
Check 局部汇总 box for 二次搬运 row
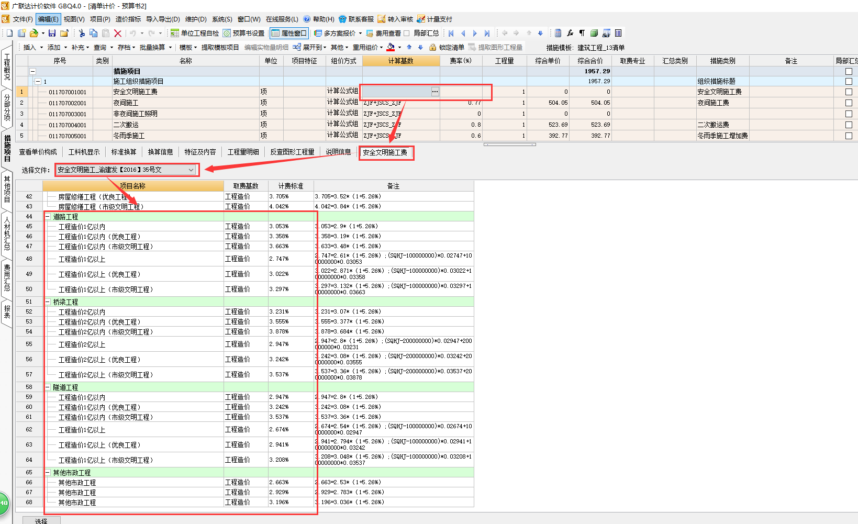[849, 125]
